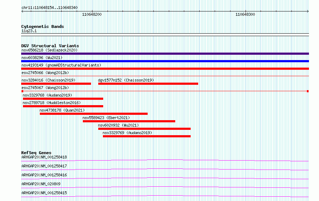Click the esv2745067 (Wong2012b) label
The image size is (319, 201).
(45, 88)
